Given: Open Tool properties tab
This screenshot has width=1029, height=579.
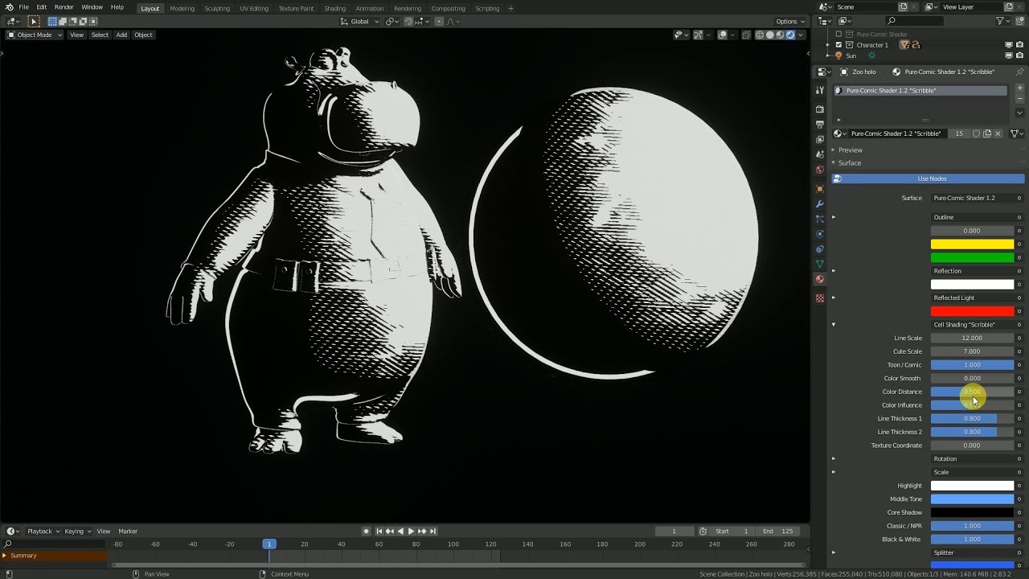Looking at the screenshot, I should point(820,90).
